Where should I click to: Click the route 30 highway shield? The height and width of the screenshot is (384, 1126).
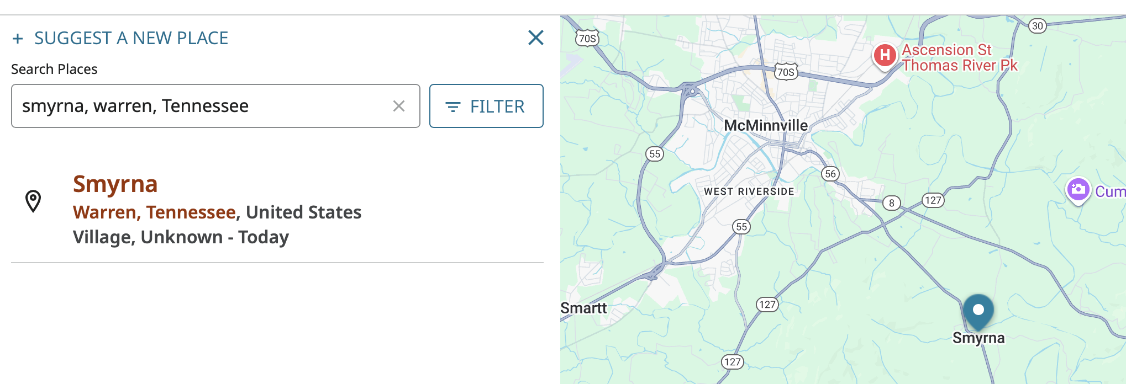1037,26
